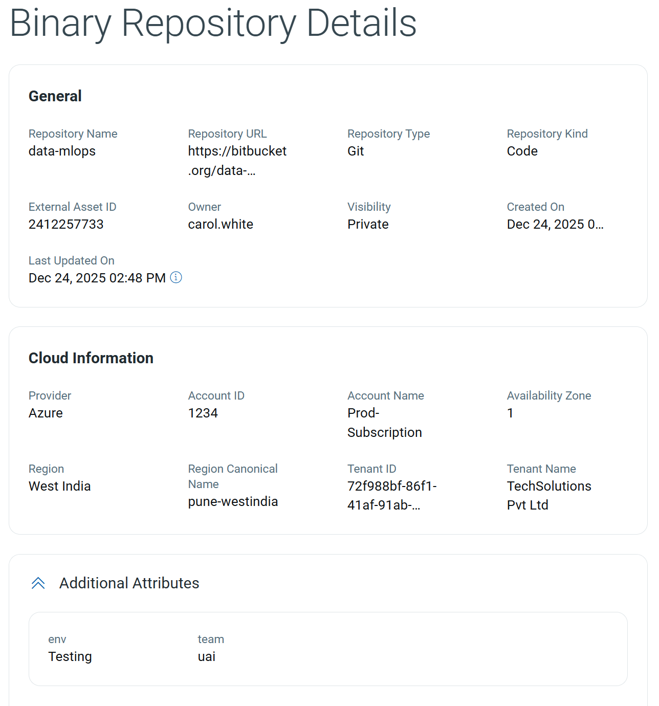Click the truncated Tenant ID value
659x706 pixels.
click(391, 496)
